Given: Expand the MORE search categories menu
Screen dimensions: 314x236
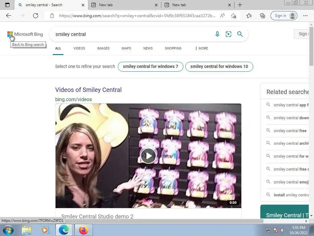Looking at the screenshot, I should pos(201,48).
